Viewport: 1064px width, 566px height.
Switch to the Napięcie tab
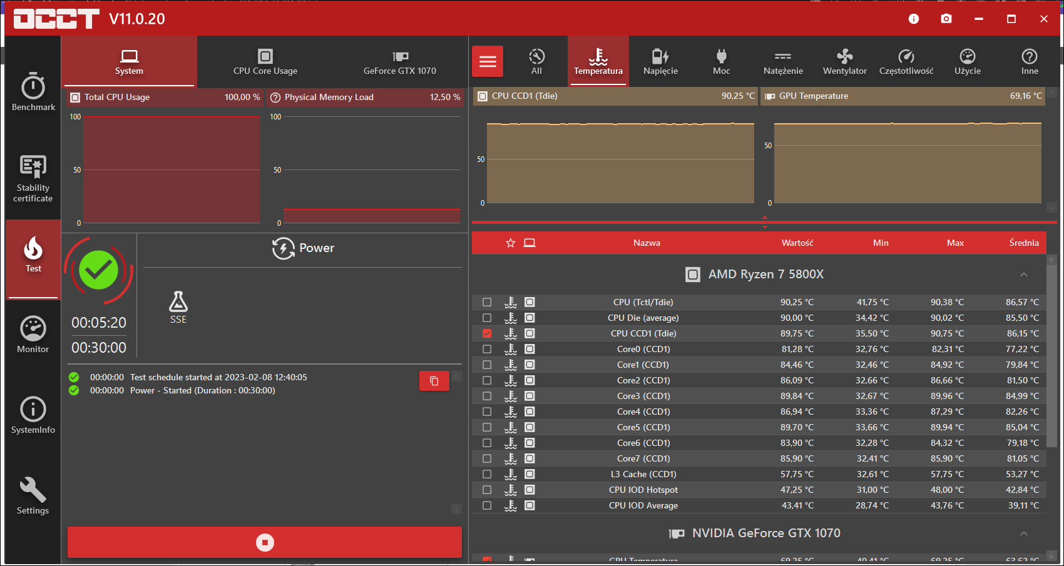click(x=660, y=61)
